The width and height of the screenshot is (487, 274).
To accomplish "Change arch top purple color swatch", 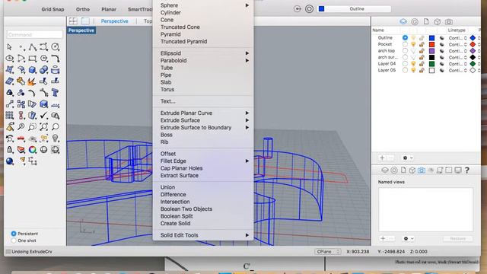I will 431,51.
